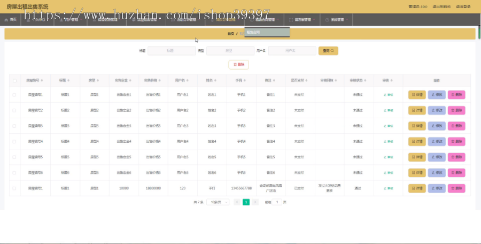Go to 首页 home icon in navigation

click(6, 20)
